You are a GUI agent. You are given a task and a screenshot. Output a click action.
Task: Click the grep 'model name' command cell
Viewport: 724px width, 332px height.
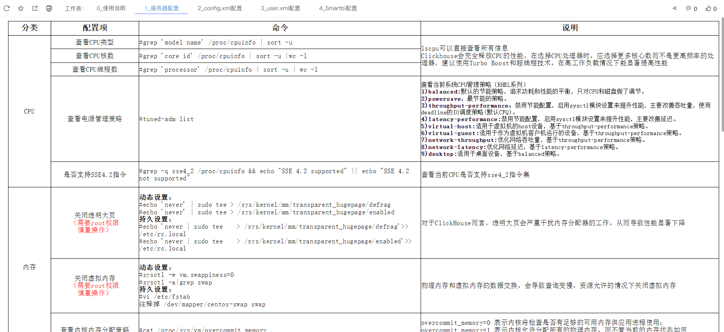280,42
